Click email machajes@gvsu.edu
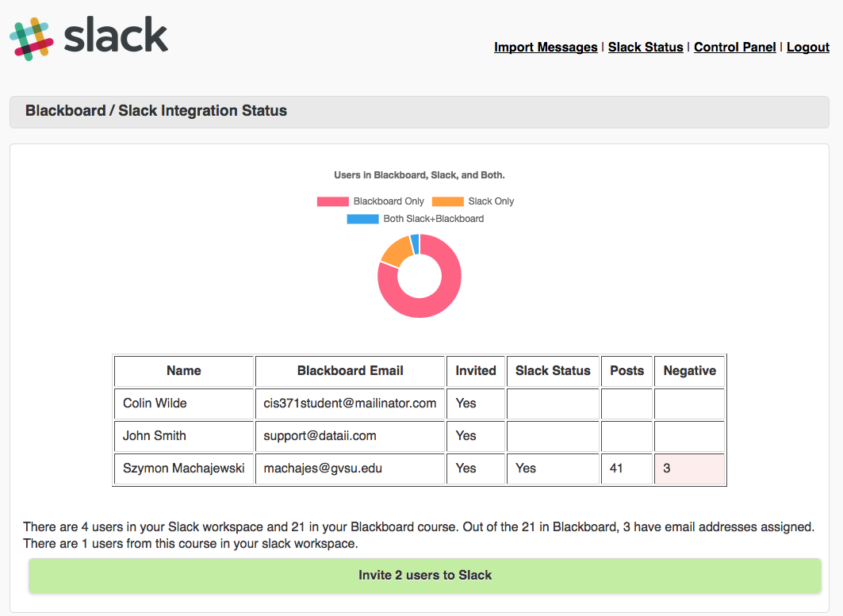Image resolution: width=843 pixels, height=616 pixels. pos(323,469)
